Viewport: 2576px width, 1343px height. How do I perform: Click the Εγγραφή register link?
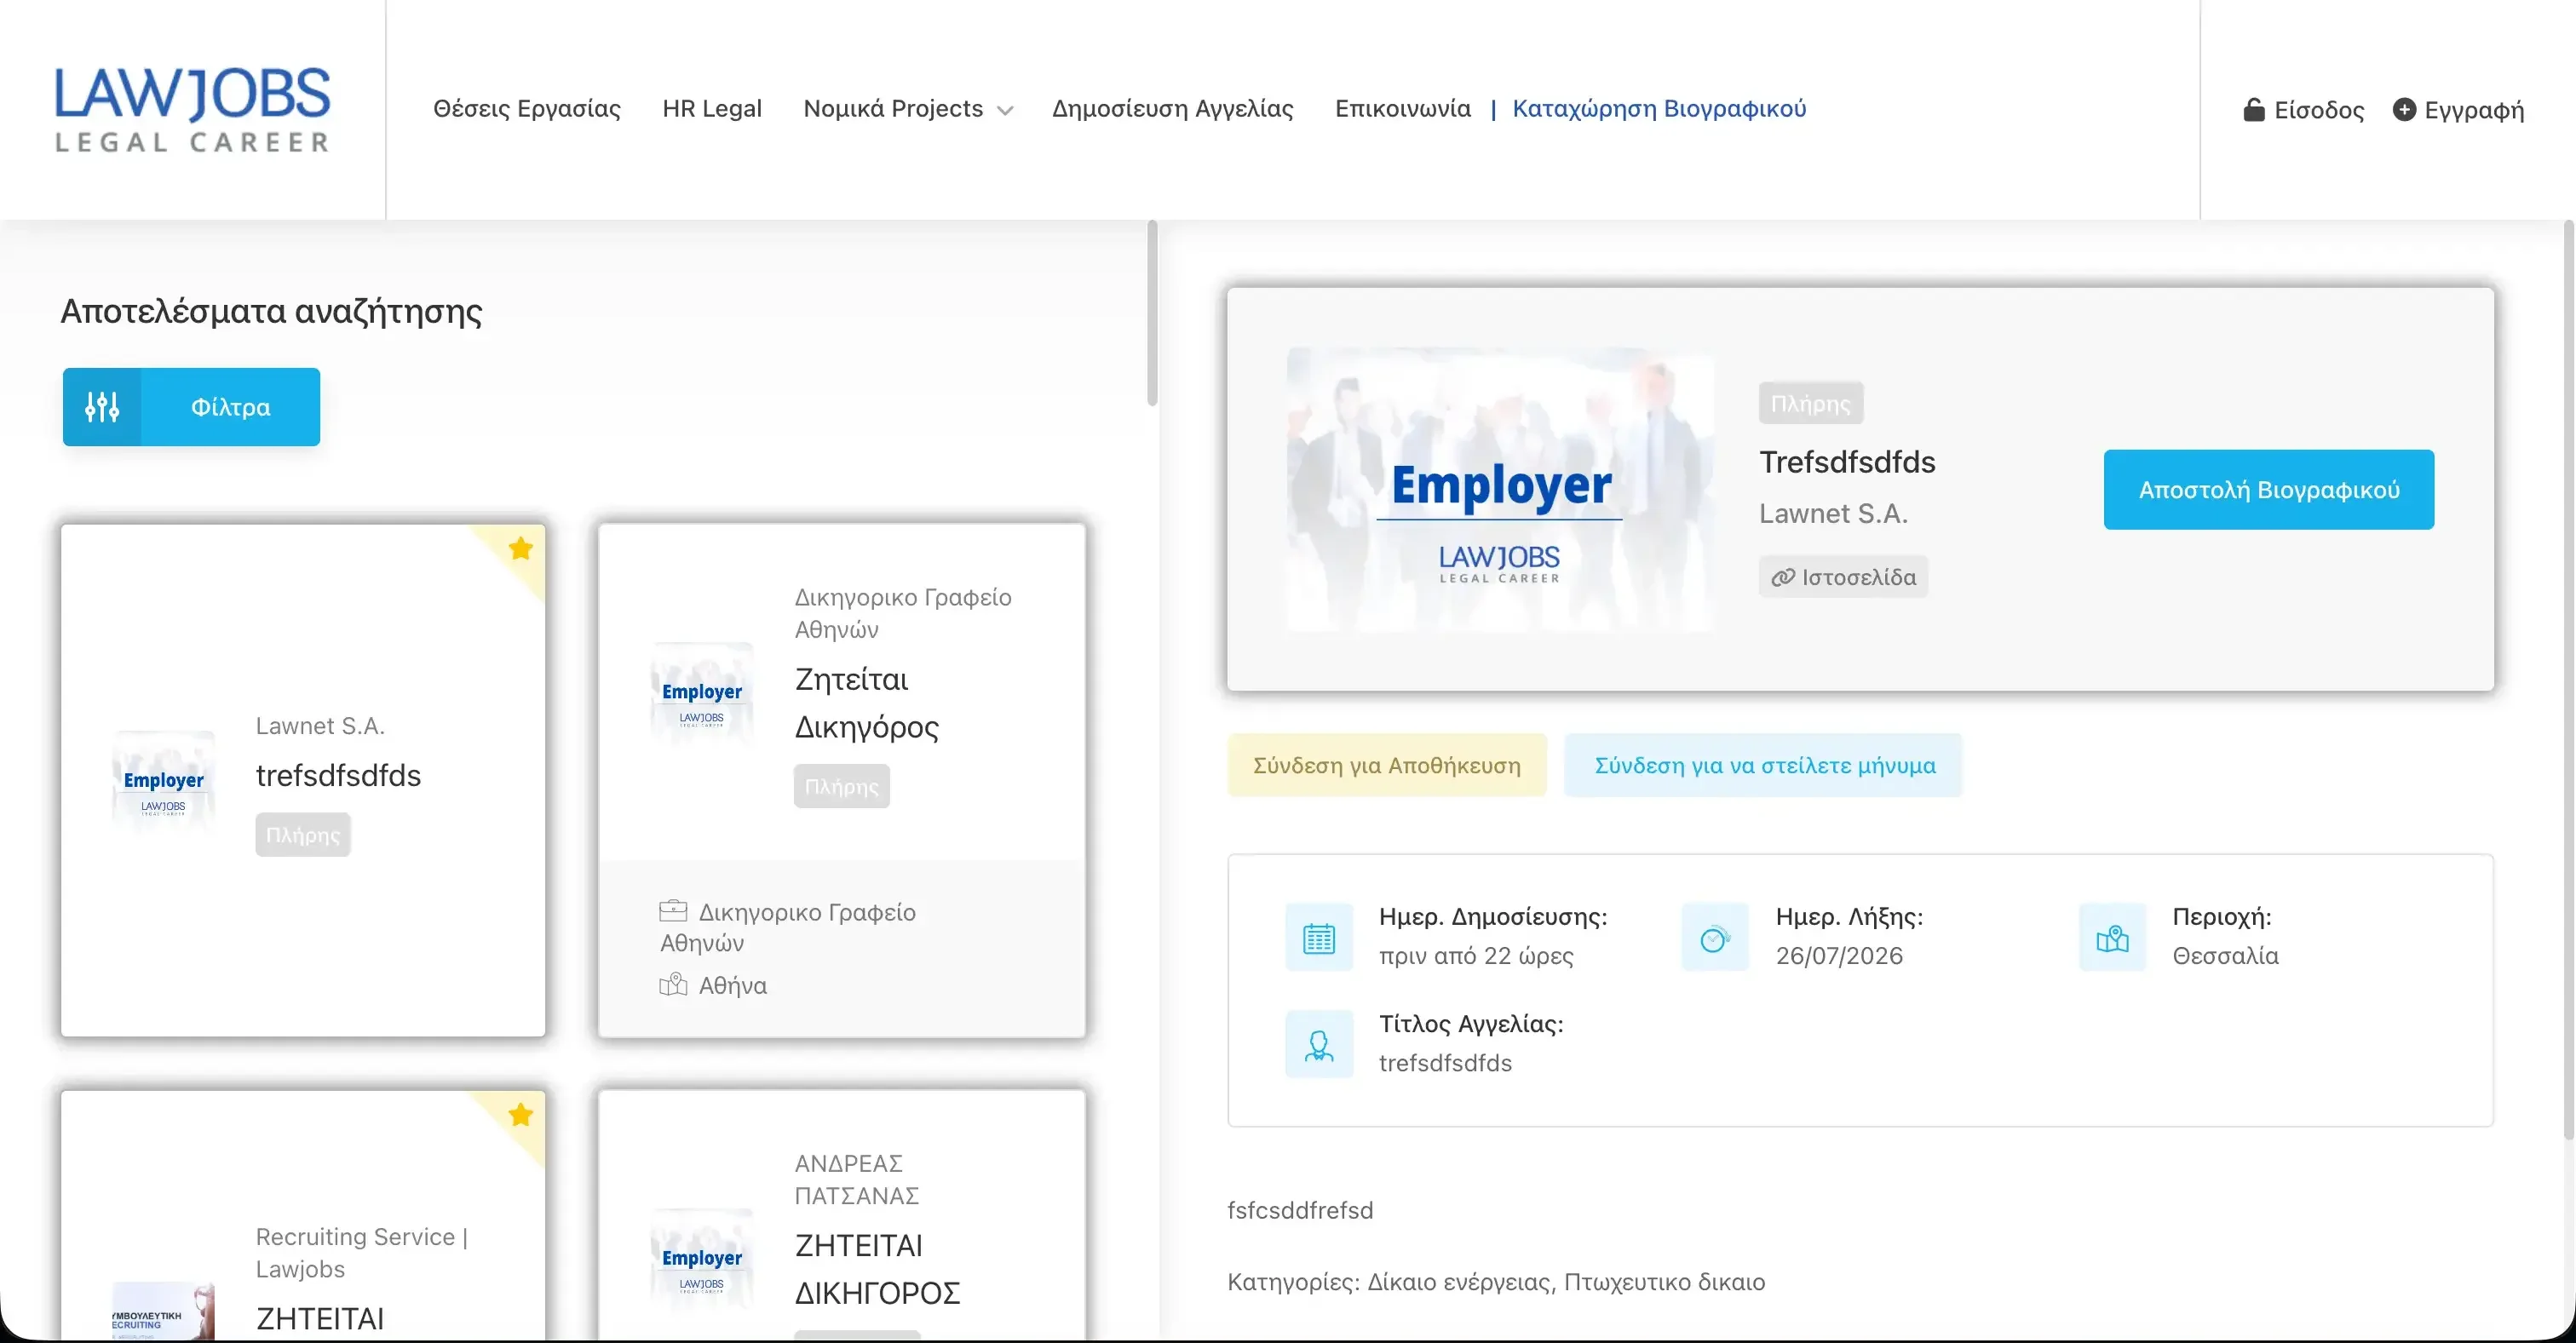[2473, 110]
